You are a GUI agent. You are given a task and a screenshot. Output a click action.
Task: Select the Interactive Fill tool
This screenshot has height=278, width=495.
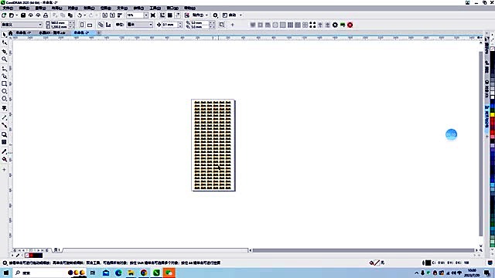pyautogui.click(x=4, y=160)
